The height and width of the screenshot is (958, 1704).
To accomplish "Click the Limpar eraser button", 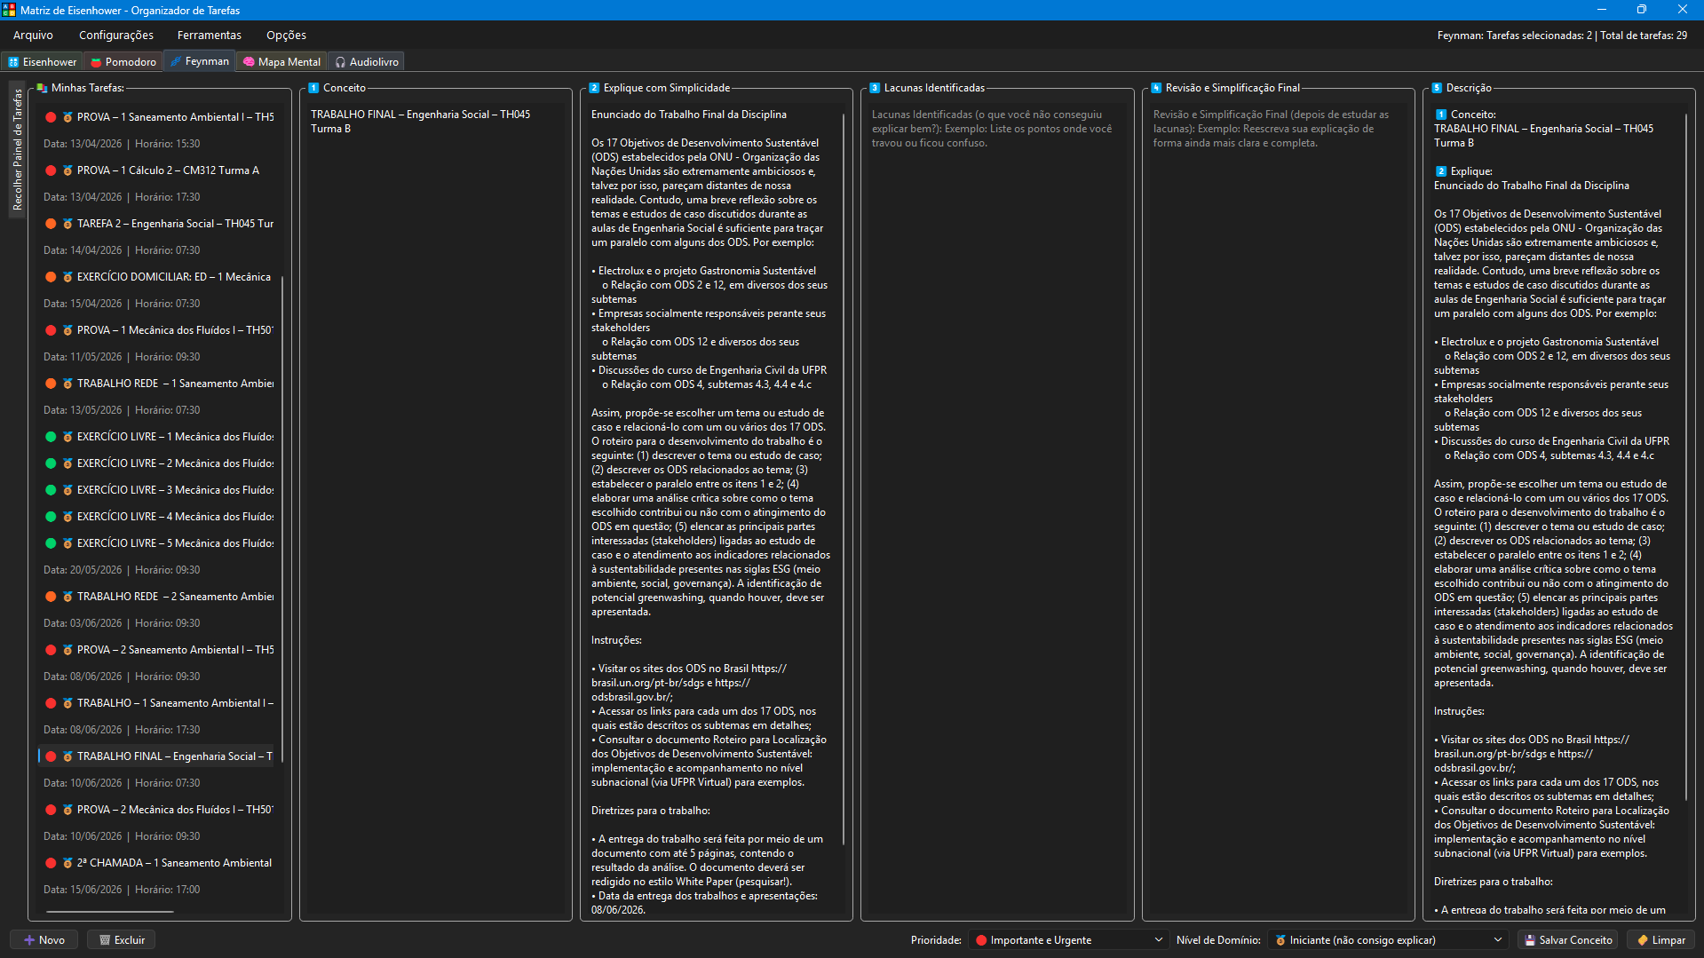I will click(x=1660, y=940).
